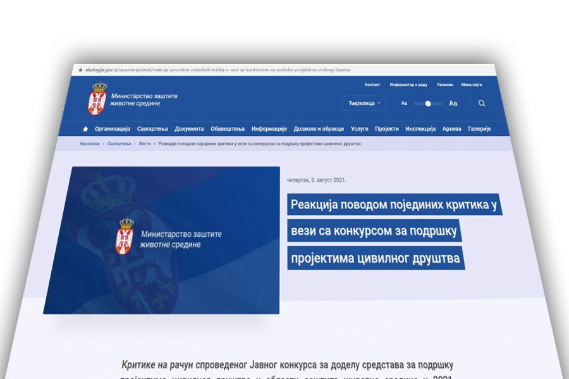This screenshot has width=569, height=379.
Task: Select the large Aa font size icon
Action: tap(453, 104)
